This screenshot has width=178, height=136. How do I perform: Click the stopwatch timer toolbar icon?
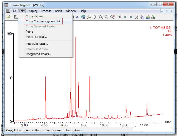(x=94, y=17)
